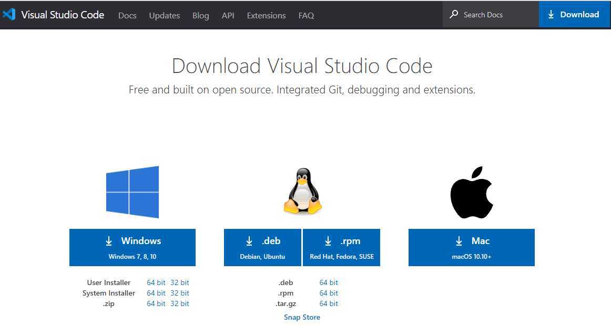Choose the .tar.gz 64 bit link
The image size is (611, 326).
(329, 303)
